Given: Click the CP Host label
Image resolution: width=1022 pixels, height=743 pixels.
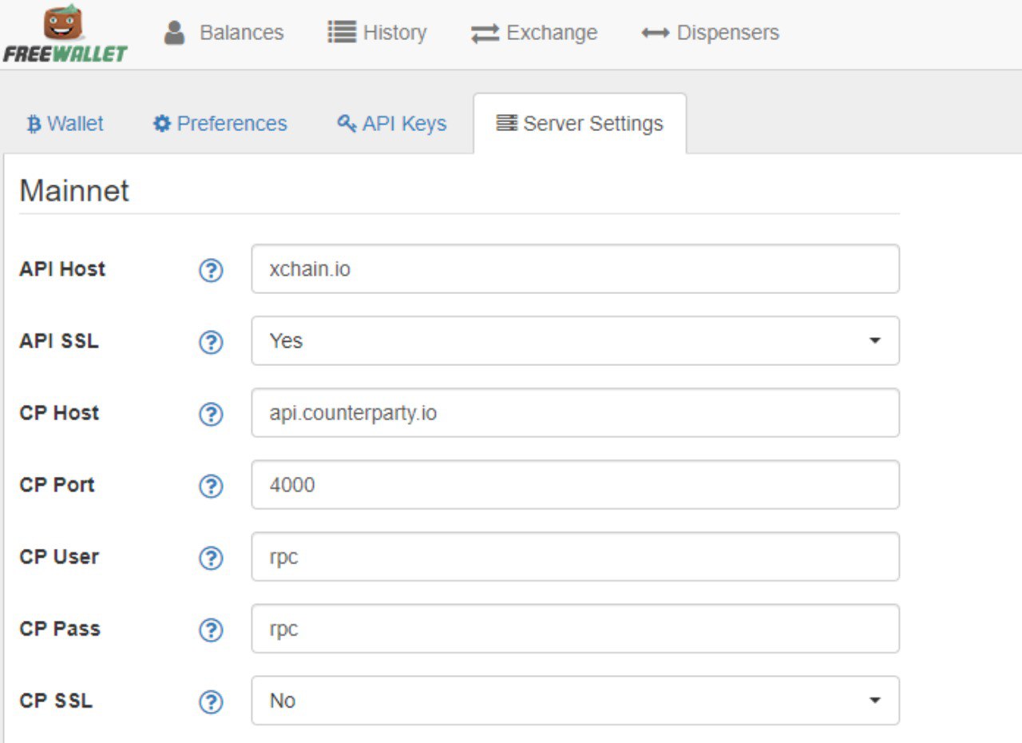Looking at the screenshot, I should (x=59, y=413).
